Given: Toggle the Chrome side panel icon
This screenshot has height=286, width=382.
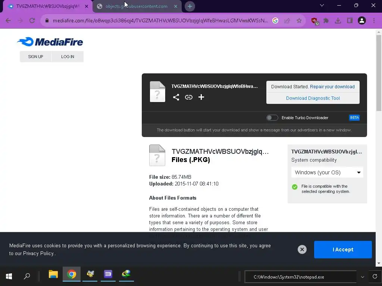Looking at the screenshot, I should 350,21.
